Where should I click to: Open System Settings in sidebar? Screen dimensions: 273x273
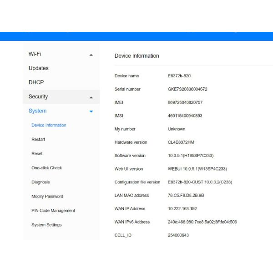[46, 225]
